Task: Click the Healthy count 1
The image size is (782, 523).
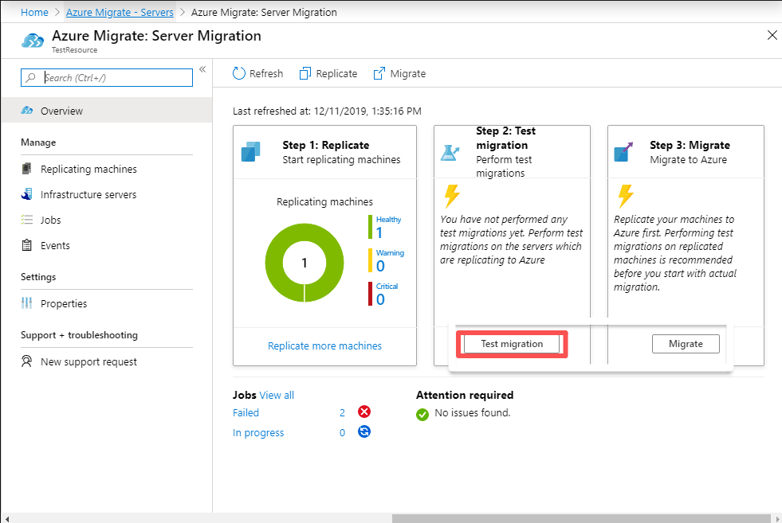Action: pos(379,232)
